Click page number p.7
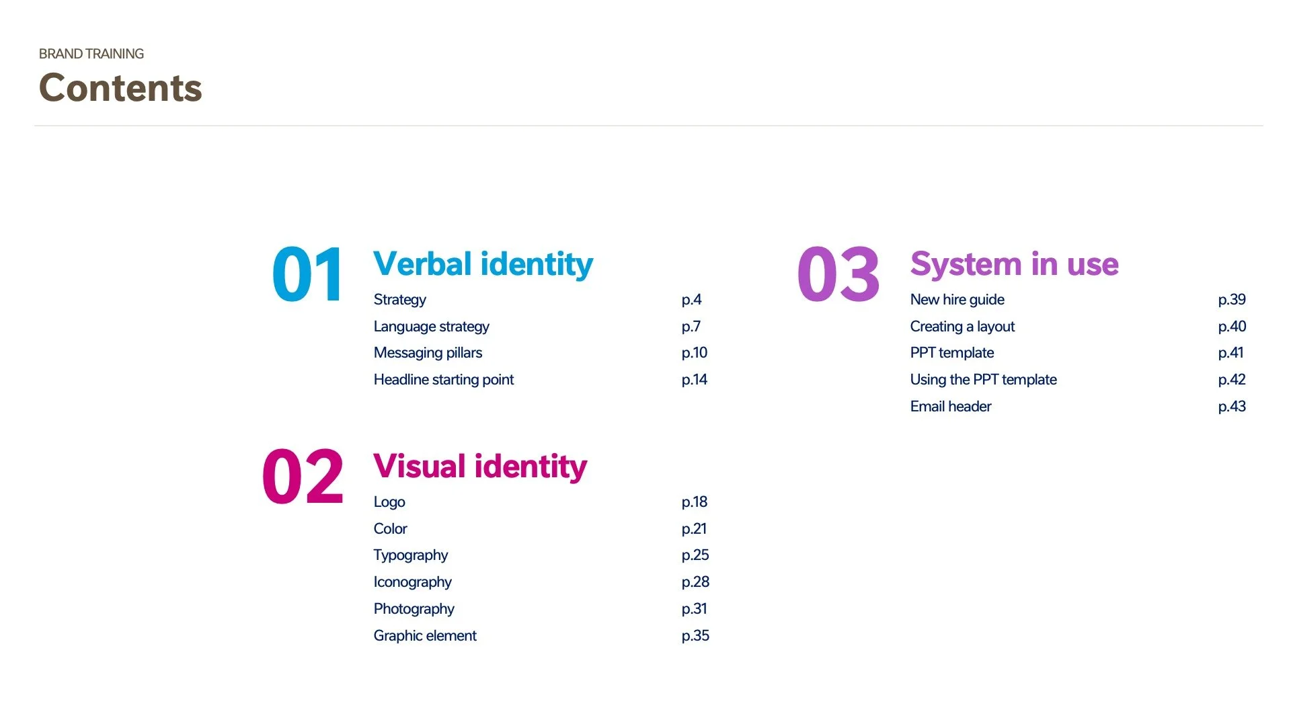1291x726 pixels. pyautogui.click(x=691, y=327)
